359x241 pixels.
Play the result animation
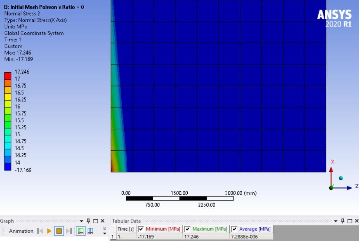pos(49,231)
